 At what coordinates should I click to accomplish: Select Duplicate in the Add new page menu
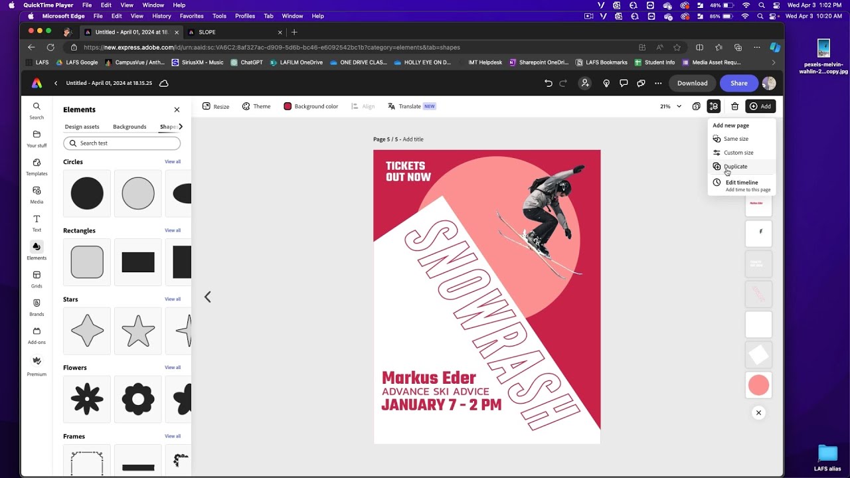(741, 167)
